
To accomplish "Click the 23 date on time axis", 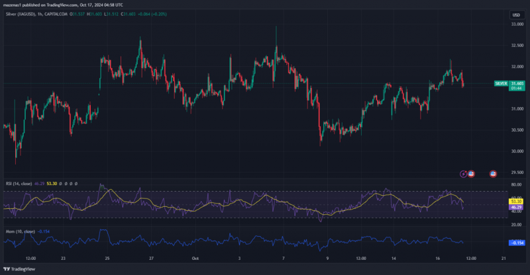I will (x=63, y=258).
